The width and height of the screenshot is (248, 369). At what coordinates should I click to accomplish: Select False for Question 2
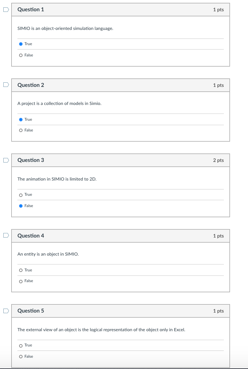pyautogui.click(x=21, y=130)
